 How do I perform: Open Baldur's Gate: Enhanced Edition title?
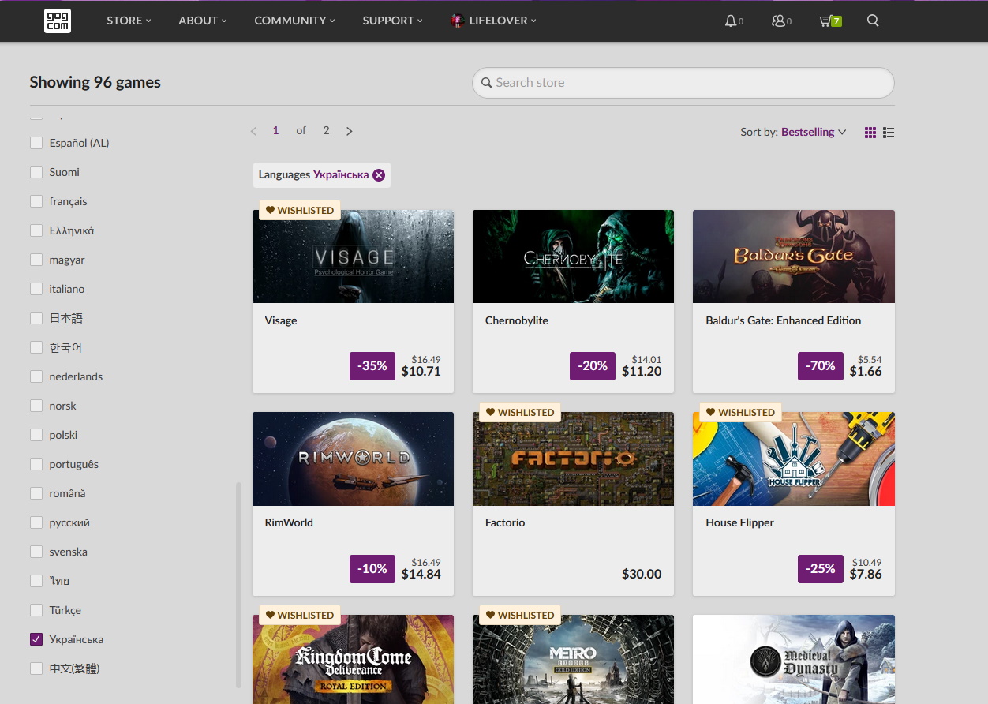coord(783,320)
